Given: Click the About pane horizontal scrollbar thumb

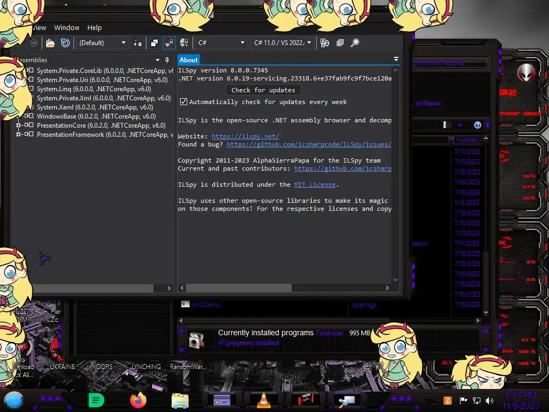Looking at the screenshot, I should point(239,288).
